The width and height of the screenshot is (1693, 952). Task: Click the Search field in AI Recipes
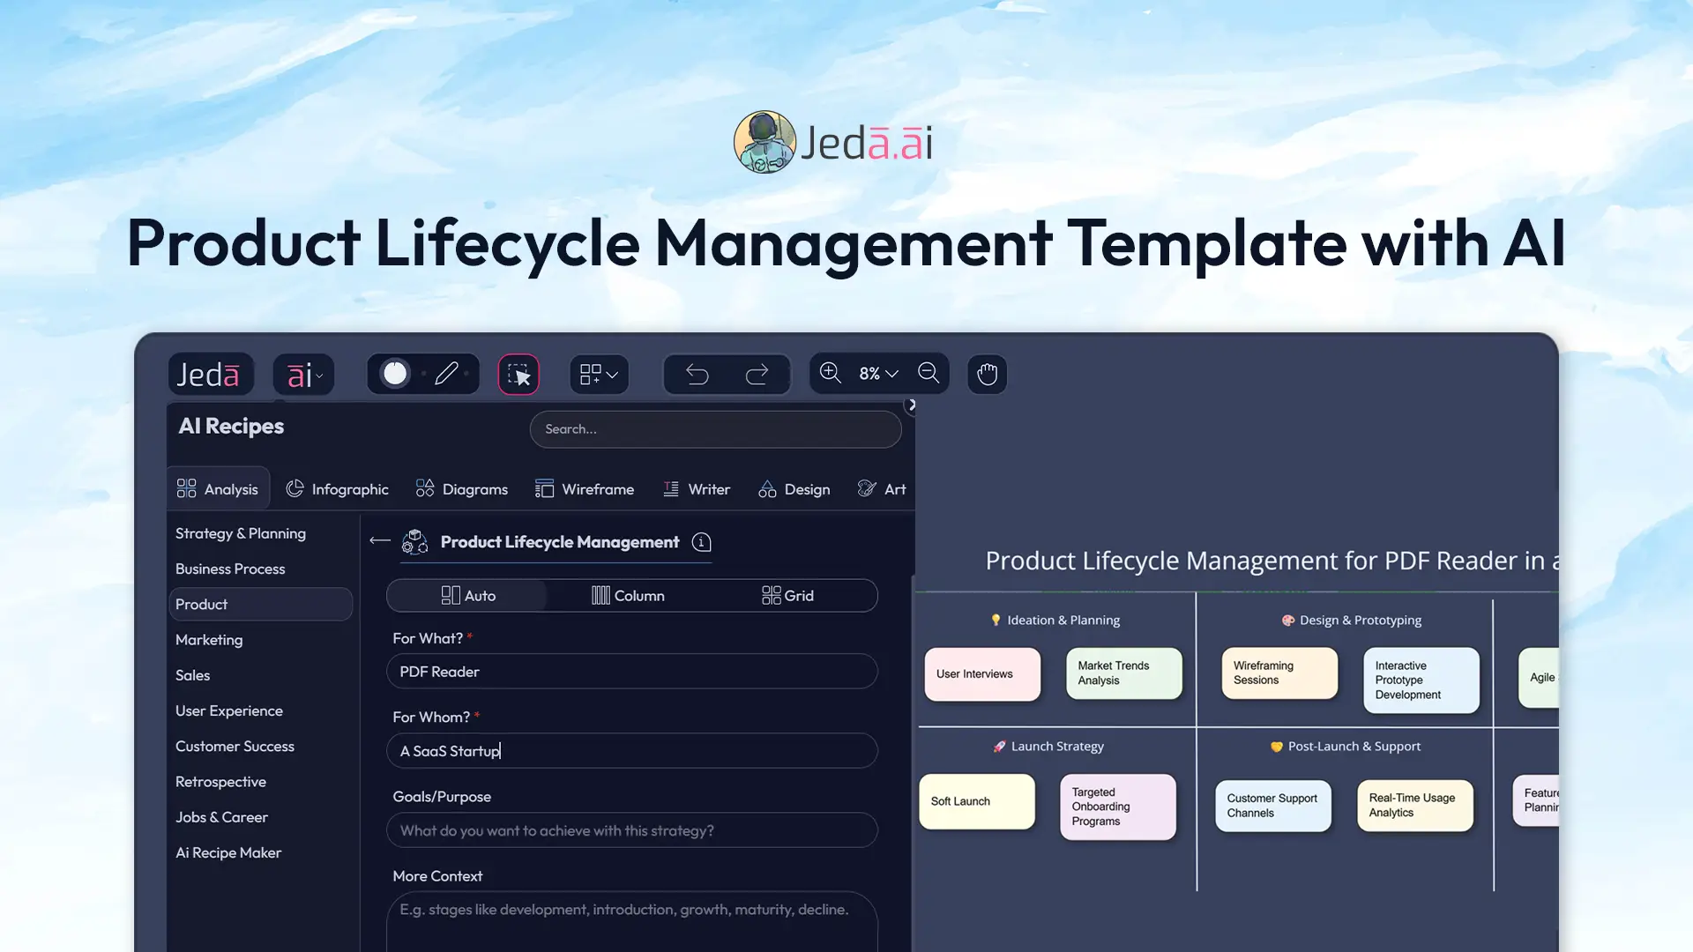pos(716,429)
